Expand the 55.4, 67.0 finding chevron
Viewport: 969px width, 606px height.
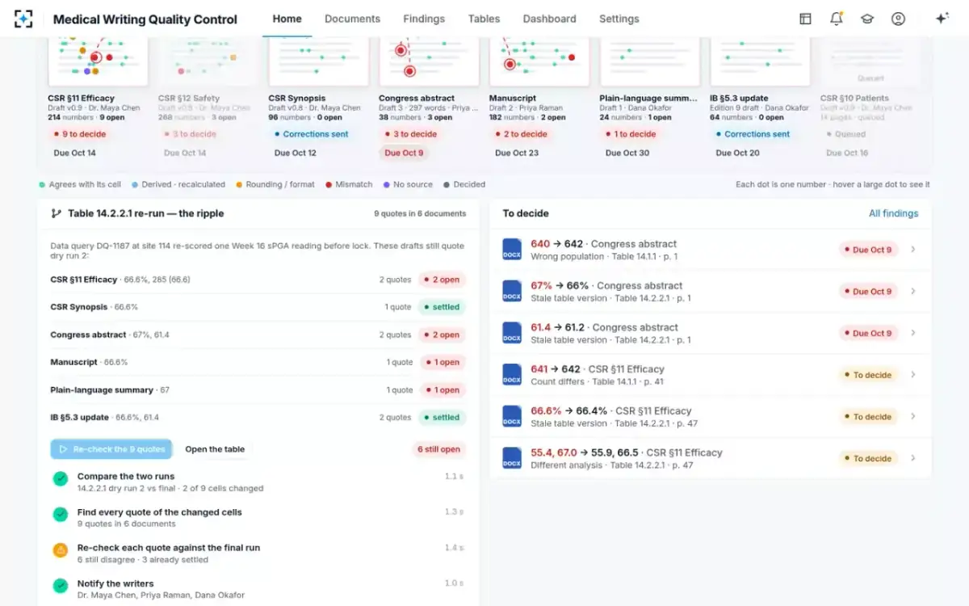tap(913, 458)
